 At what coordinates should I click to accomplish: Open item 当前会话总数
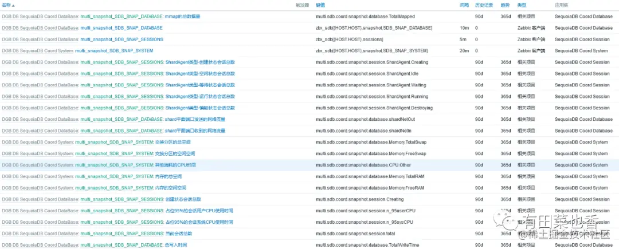(179, 234)
